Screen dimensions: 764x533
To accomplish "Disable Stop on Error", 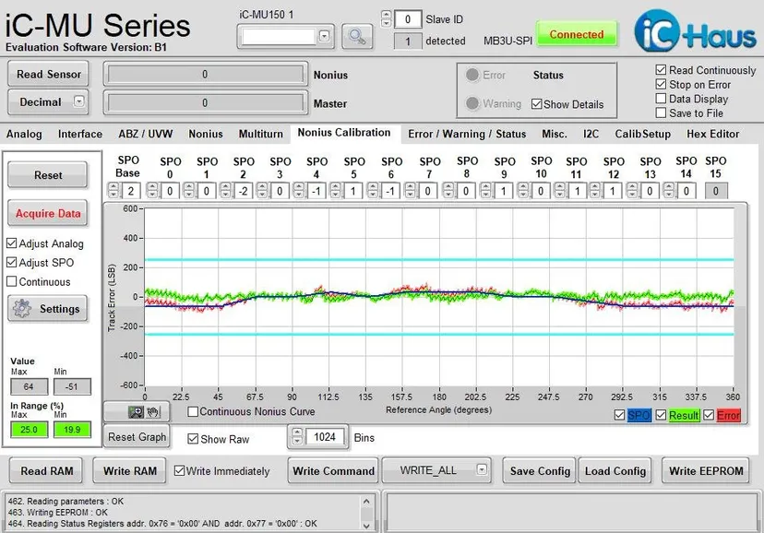I will (x=661, y=84).
